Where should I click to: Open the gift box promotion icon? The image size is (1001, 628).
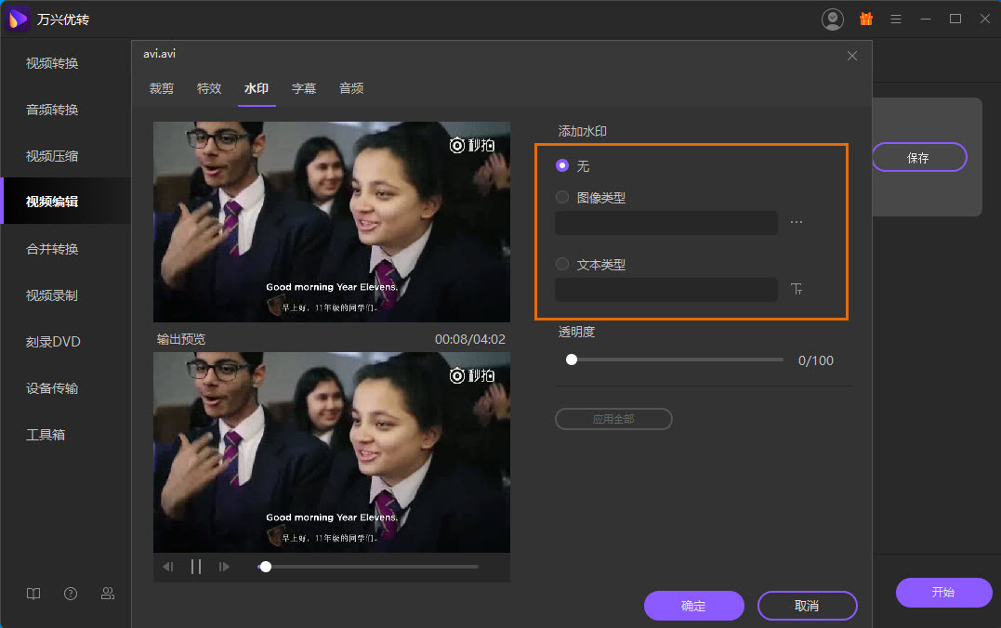865,19
